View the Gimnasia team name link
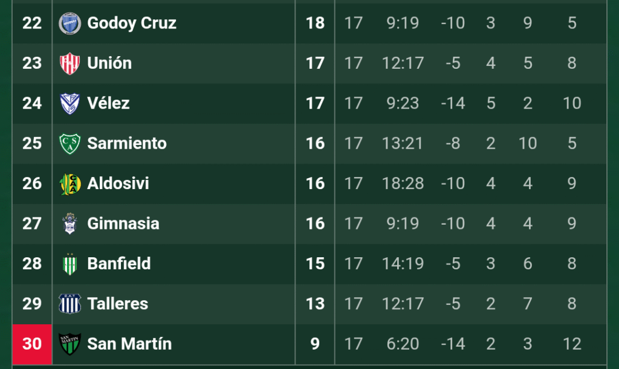 tap(123, 223)
